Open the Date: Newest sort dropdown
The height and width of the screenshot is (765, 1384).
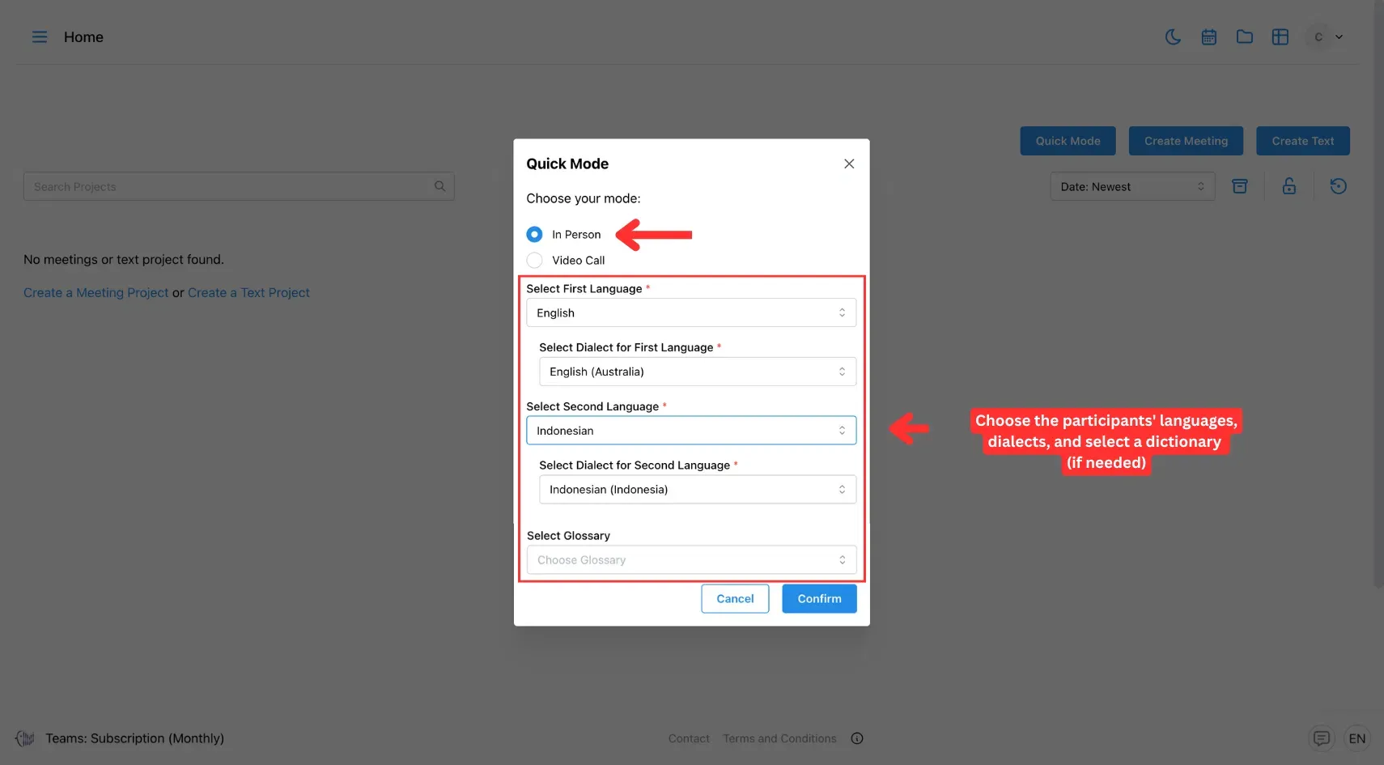[1132, 186]
